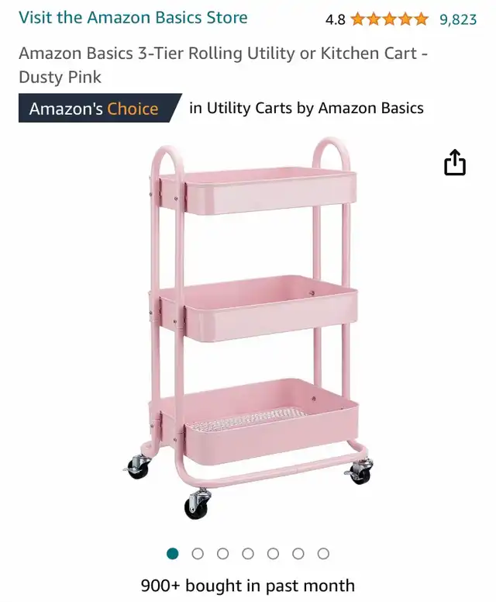This screenshot has width=496, height=602.
Task: Select the first image carousel dot
Action: pos(173,554)
